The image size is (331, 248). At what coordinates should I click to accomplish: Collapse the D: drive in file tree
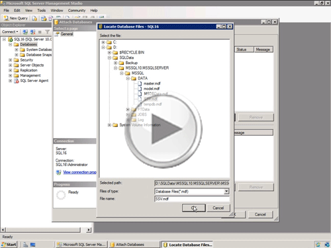click(103, 48)
